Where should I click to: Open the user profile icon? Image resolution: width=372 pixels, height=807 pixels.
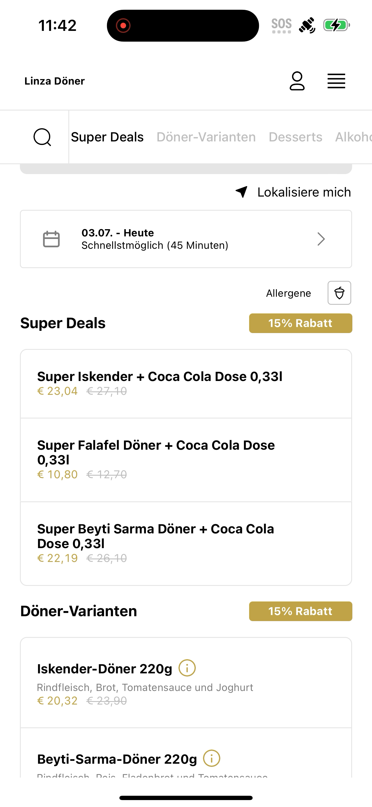tap(297, 81)
